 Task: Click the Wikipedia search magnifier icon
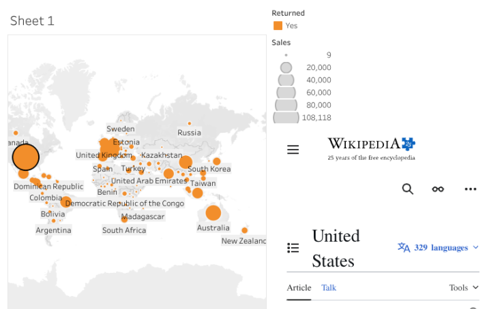tap(408, 189)
